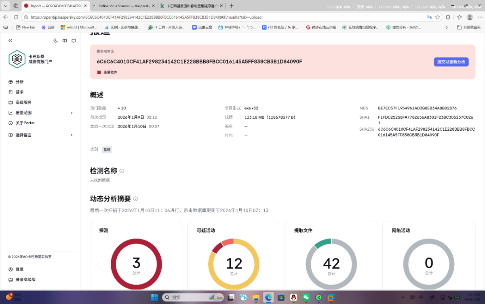Click the report hash value text

tap(199, 62)
